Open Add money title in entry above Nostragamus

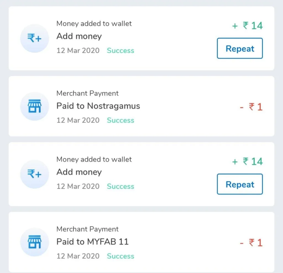(79, 36)
